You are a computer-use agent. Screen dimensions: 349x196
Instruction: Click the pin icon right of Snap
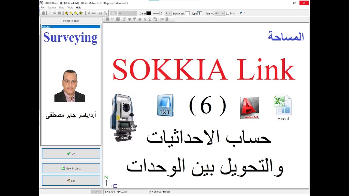240,13
